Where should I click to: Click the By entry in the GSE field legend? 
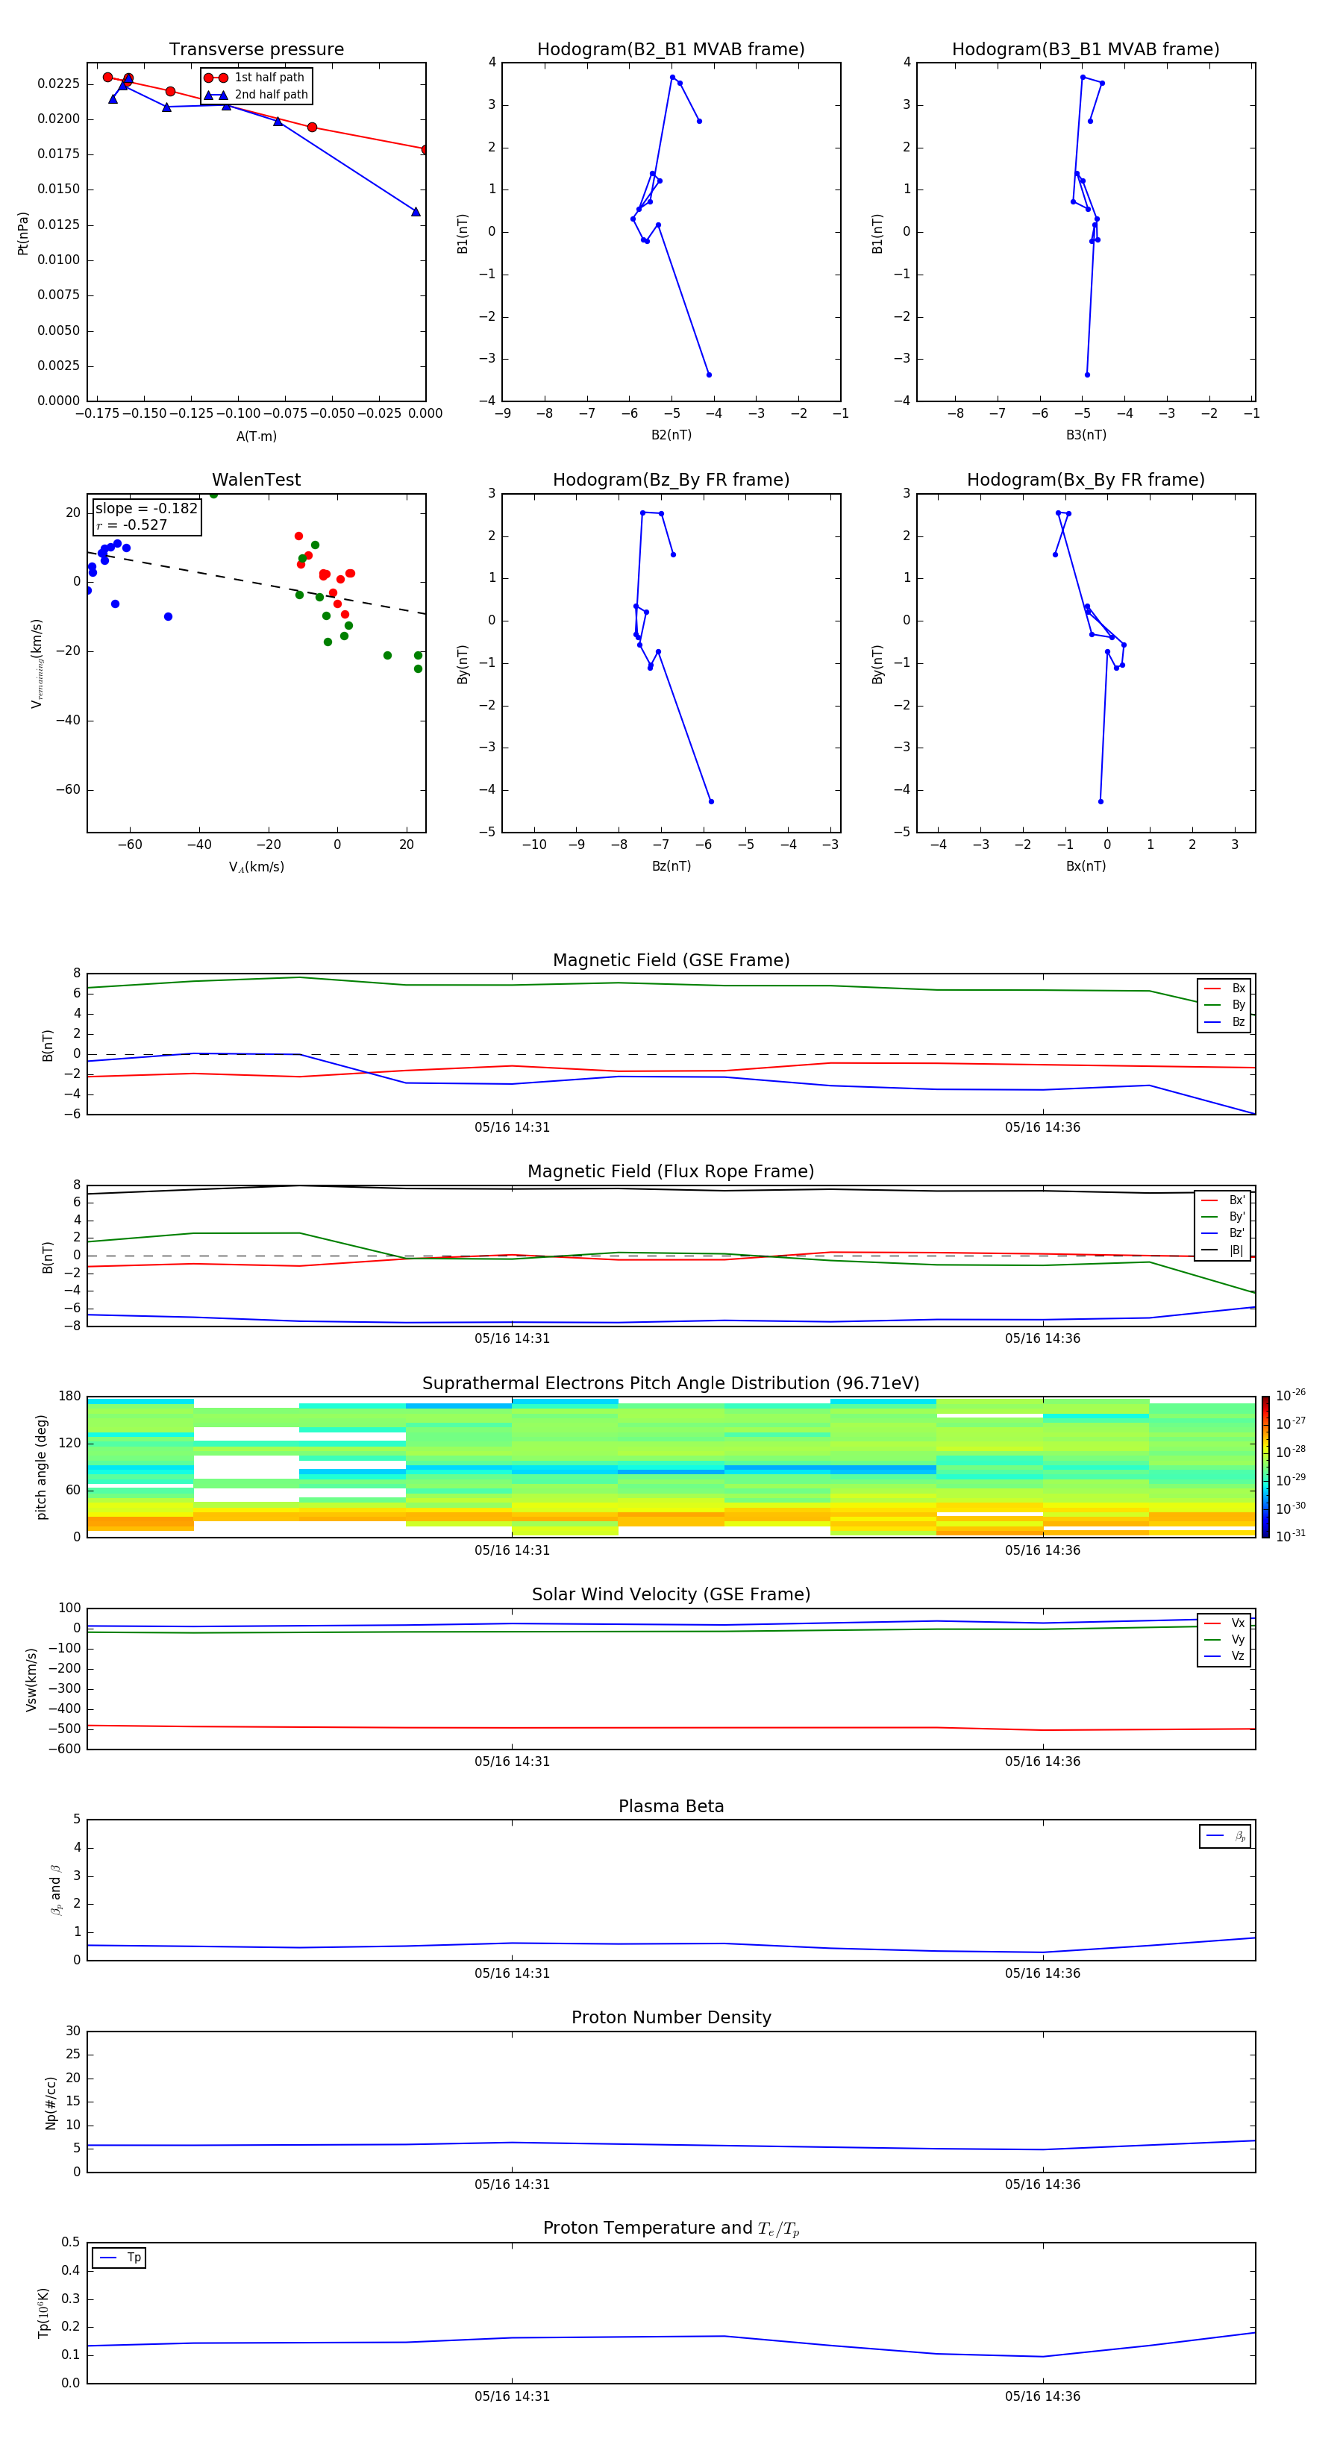[x=1224, y=1006]
